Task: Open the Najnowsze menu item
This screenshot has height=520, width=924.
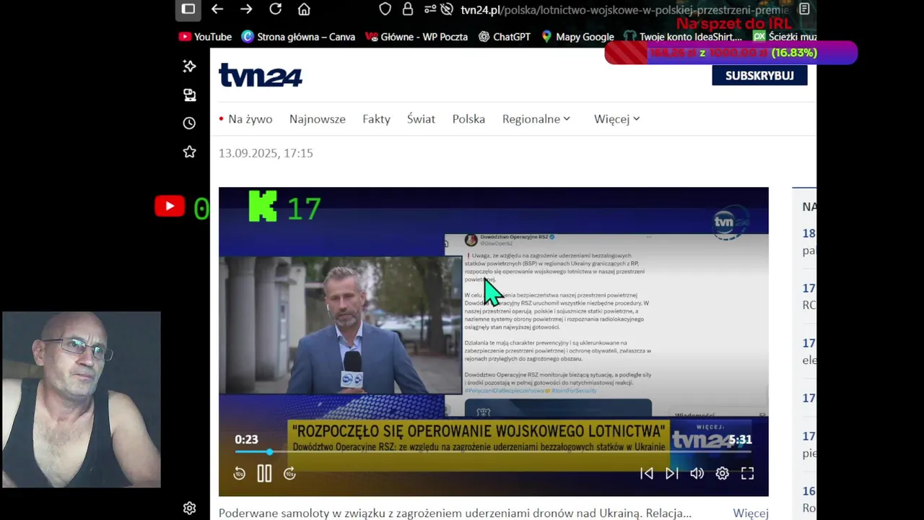Action: point(318,119)
